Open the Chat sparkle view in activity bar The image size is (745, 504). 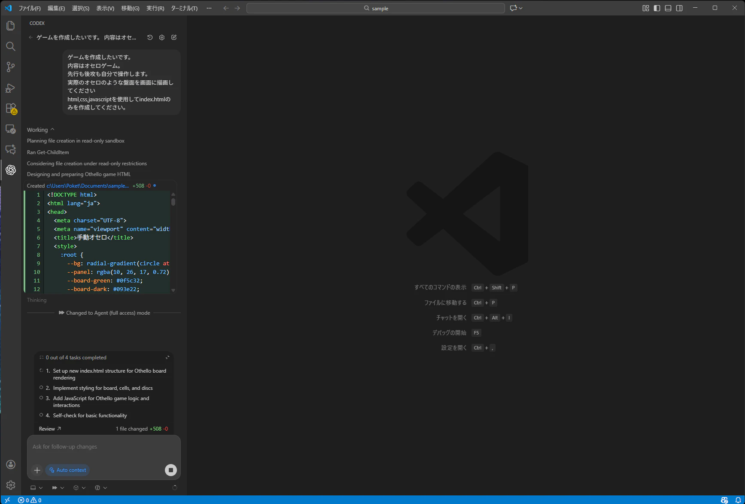tap(11, 149)
